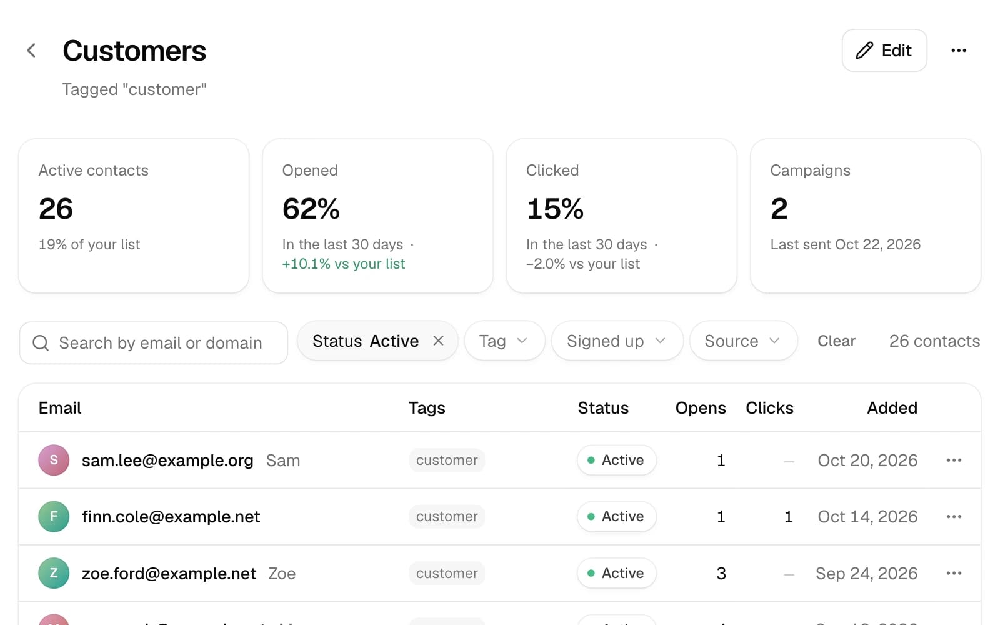The width and height of the screenshot is (1000, 625).
Task: Click the search magnifier icon
Action: coord(41,343)
